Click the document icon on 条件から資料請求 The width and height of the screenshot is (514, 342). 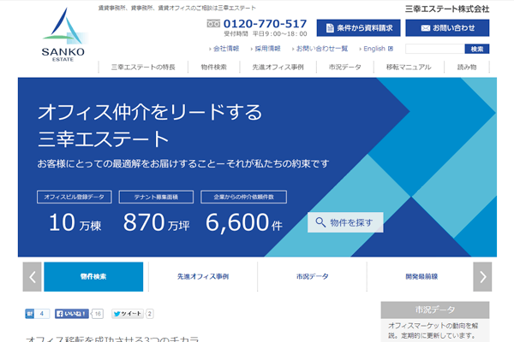[330, 28]
